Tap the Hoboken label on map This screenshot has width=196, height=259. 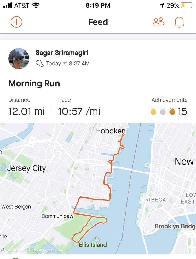point(111,131)
